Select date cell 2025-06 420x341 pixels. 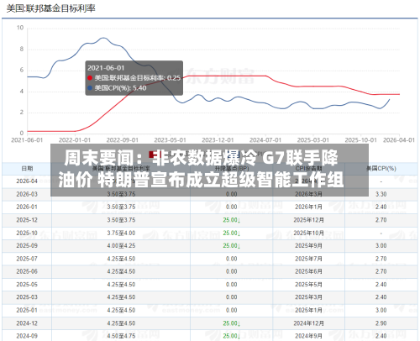pos(27,271)
